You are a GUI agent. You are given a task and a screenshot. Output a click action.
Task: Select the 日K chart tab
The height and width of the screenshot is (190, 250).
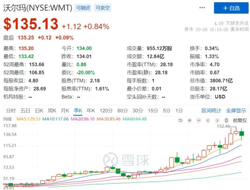39,111
